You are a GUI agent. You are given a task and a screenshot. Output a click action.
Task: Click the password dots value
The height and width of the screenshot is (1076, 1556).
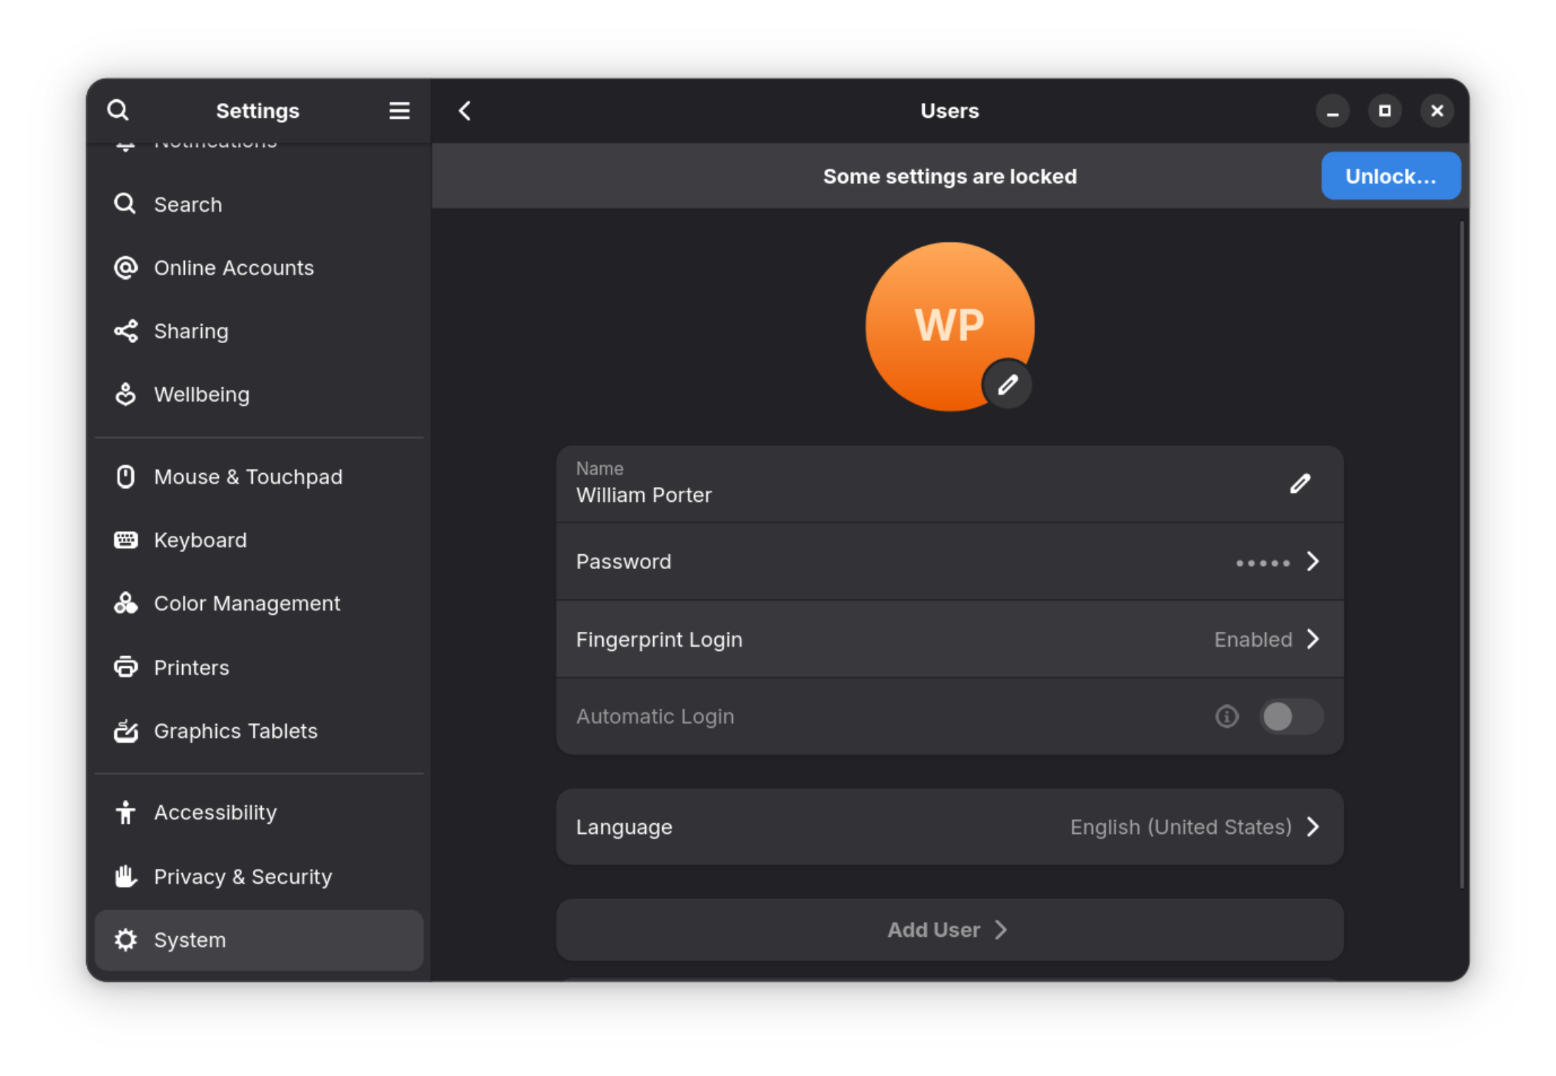[x=1263, y=563]
